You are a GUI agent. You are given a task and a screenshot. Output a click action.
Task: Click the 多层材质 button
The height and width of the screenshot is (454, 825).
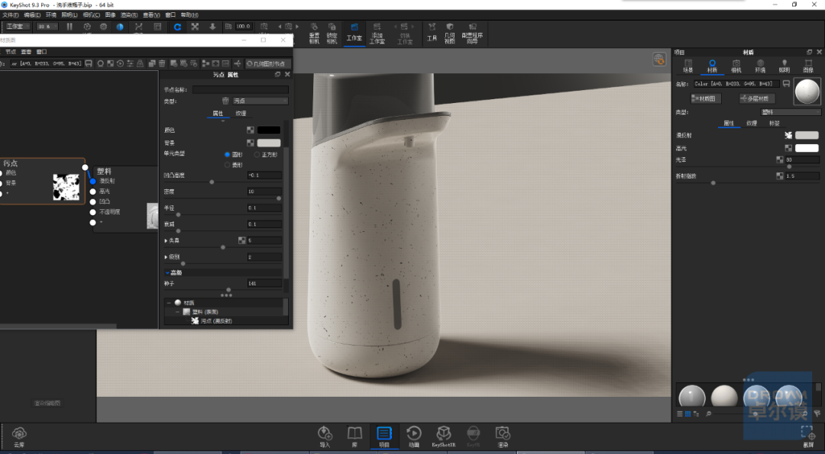click(x=756, y=98)
